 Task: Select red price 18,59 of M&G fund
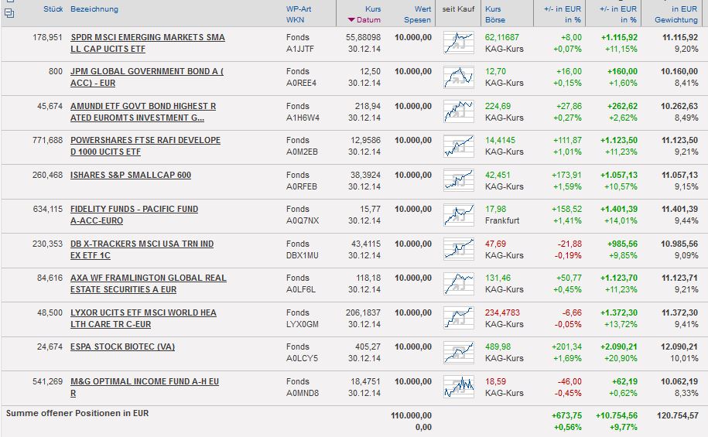[x=495, y=381]
